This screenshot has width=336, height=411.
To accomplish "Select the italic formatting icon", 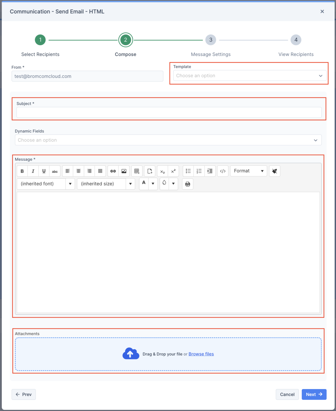I will click(x=33, y=171).
